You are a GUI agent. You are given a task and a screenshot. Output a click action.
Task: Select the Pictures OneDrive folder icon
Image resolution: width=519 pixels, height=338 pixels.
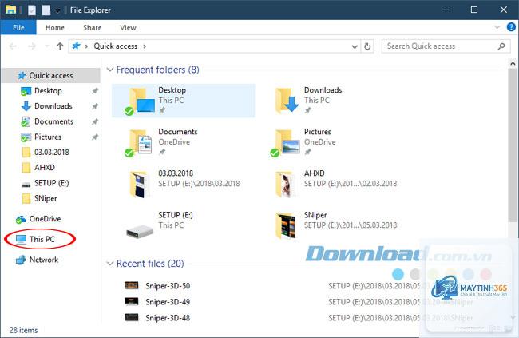tap(285, 142)
